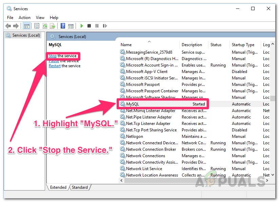279x202 pixels.
Task: Go forward with the toolbar Forward arrow
Action: tap(16, 26)
